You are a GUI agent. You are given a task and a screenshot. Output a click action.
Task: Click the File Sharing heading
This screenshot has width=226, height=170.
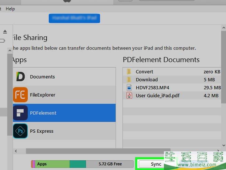(30, 38)
